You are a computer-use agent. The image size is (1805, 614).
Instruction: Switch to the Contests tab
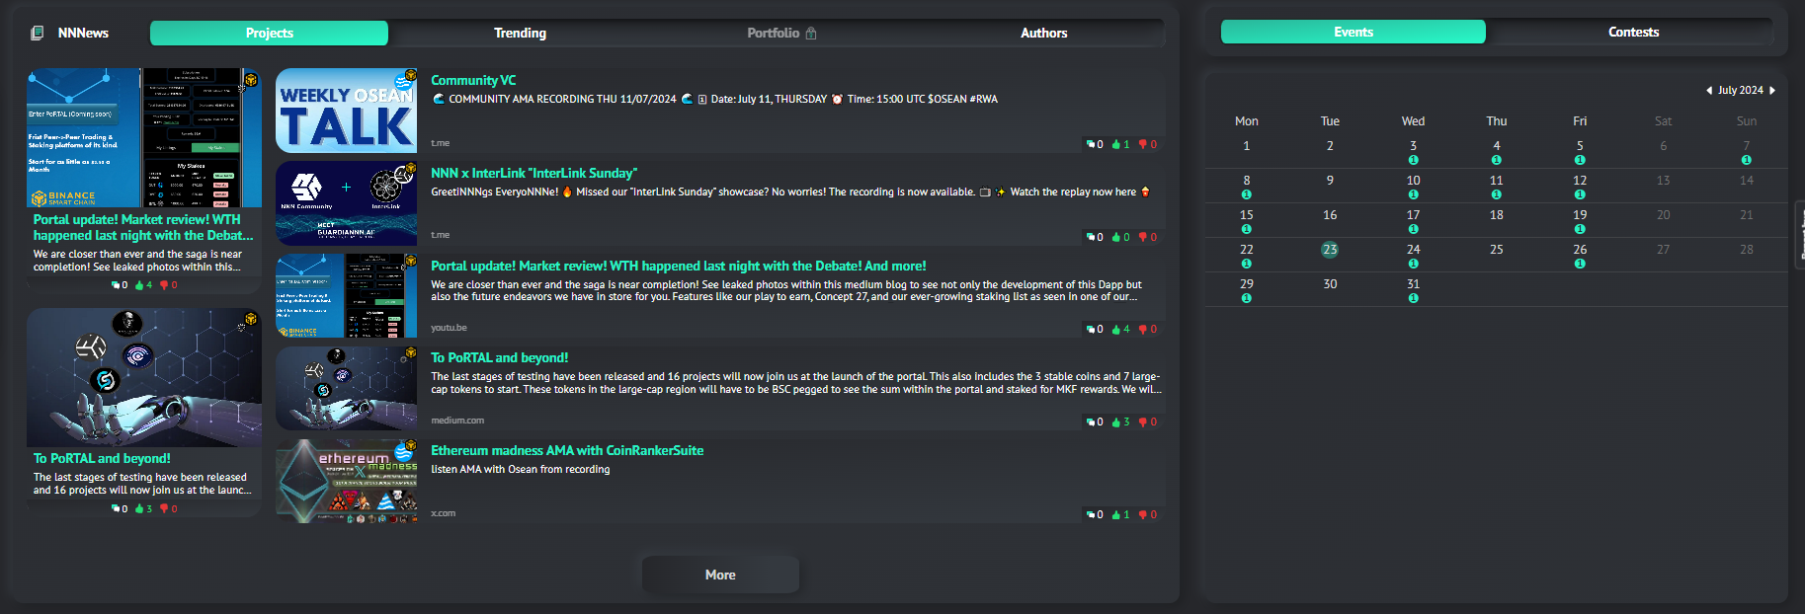tap(1633, 32)
